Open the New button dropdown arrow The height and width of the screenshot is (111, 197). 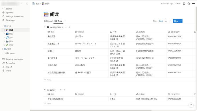pyautogui.click(x=181, y=21)
